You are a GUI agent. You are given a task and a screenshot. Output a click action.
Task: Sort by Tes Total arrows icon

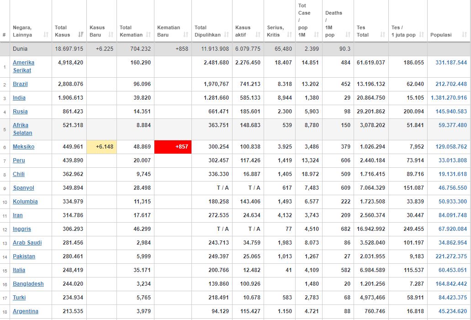[383, 35]
